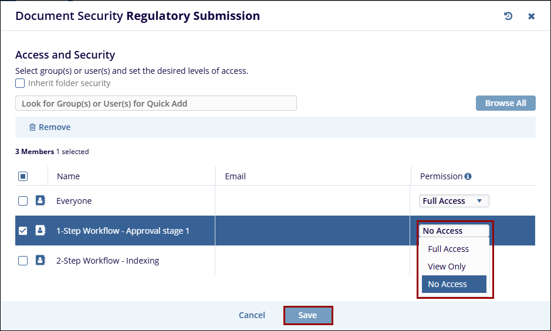
Task: Toggle the select-all members checkbox
Action: click(x=23, y=176)
